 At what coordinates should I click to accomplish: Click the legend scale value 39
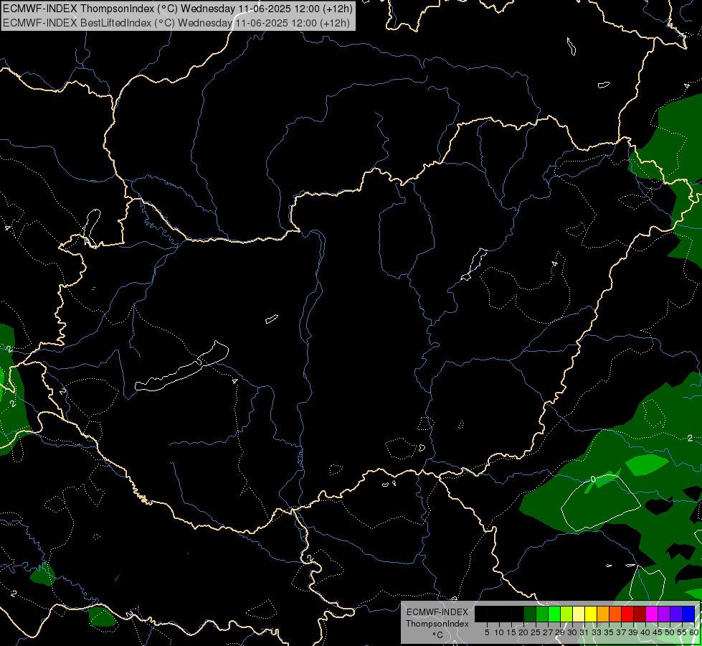(633, 632)
